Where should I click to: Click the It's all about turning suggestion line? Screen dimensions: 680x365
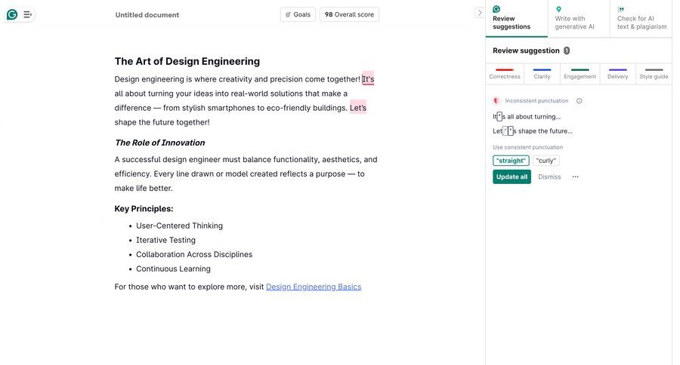[x=527, y=116]
